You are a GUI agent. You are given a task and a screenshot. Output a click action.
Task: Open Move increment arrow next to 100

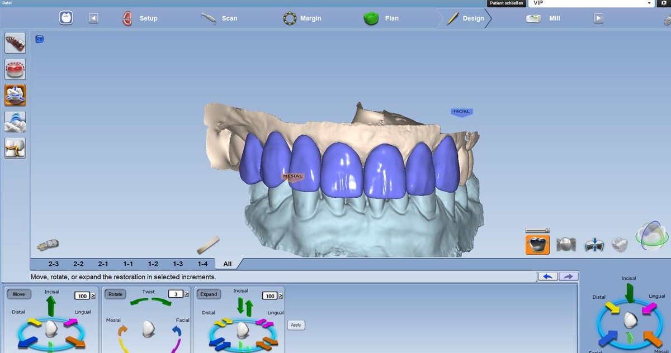click(x=93, y=295)
